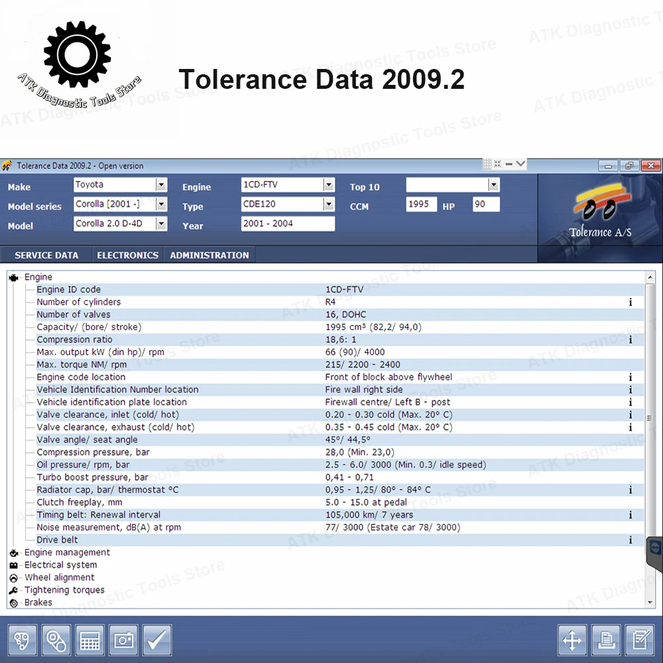Expand the Brakes node

pyautogui.click(x=13, y=603)
